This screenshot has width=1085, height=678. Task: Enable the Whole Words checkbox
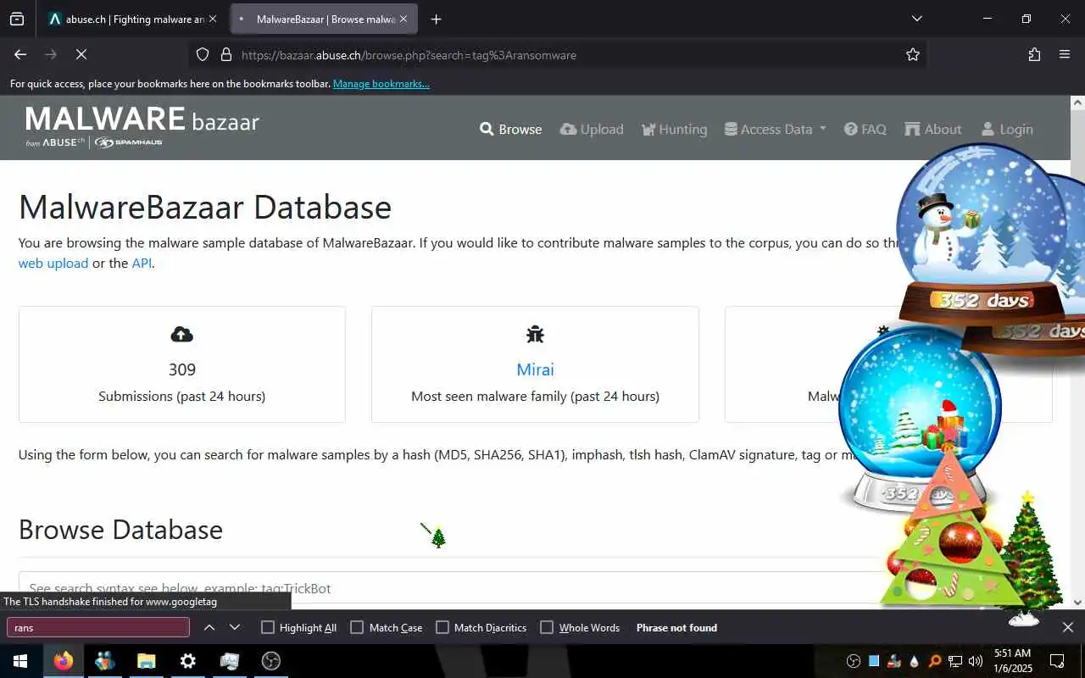[x=547, y=627]
